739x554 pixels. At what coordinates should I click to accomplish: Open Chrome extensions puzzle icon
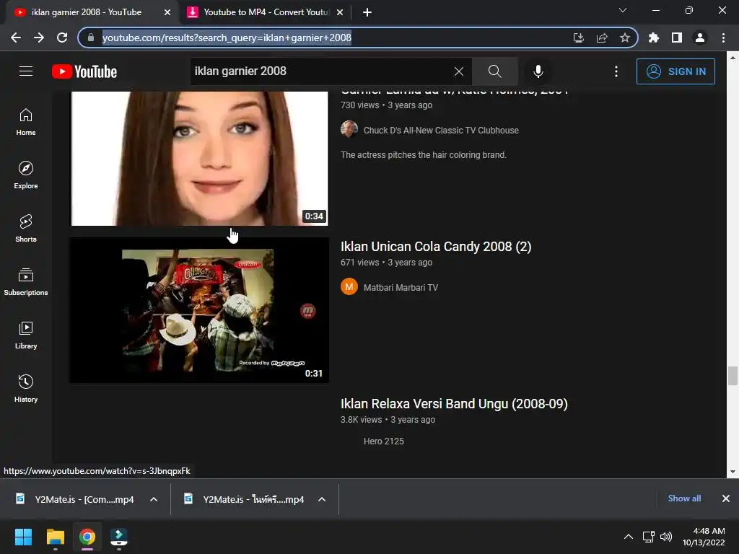tap(654, 38)
